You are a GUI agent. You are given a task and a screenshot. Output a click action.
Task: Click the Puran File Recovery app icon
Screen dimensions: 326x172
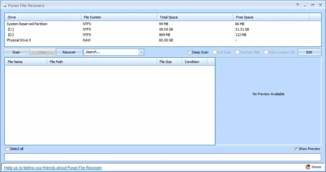click(4, 5)
